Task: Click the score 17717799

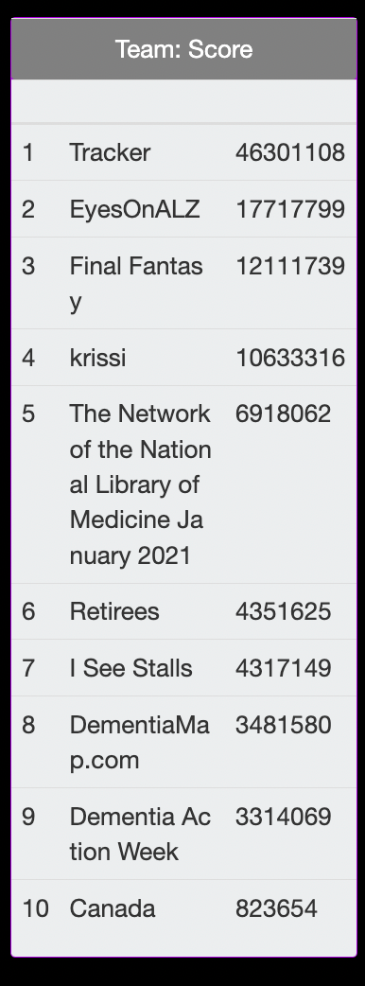Action: [290, 209]
